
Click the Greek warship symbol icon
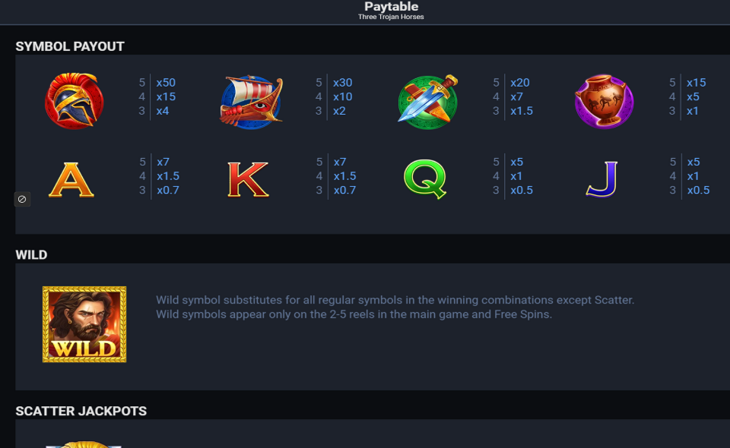(251, 101)
